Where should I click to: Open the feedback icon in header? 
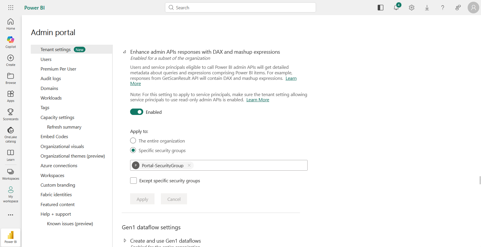[x=458, y=8]
